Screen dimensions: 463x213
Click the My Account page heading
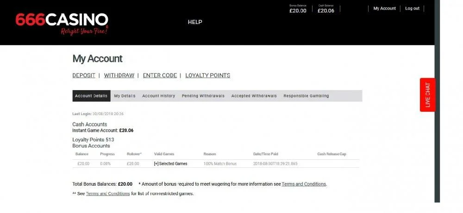[x=97, y=59]
